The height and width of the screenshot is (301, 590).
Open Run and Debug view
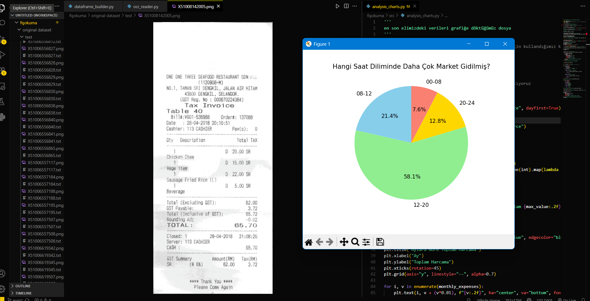click(2, 55)
